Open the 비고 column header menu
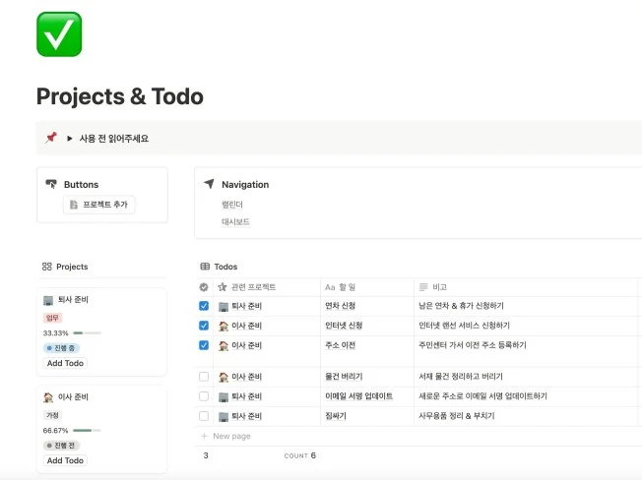The width and height of the screenshot is (642, 480). pyautogui.click(x=438, y=287)
